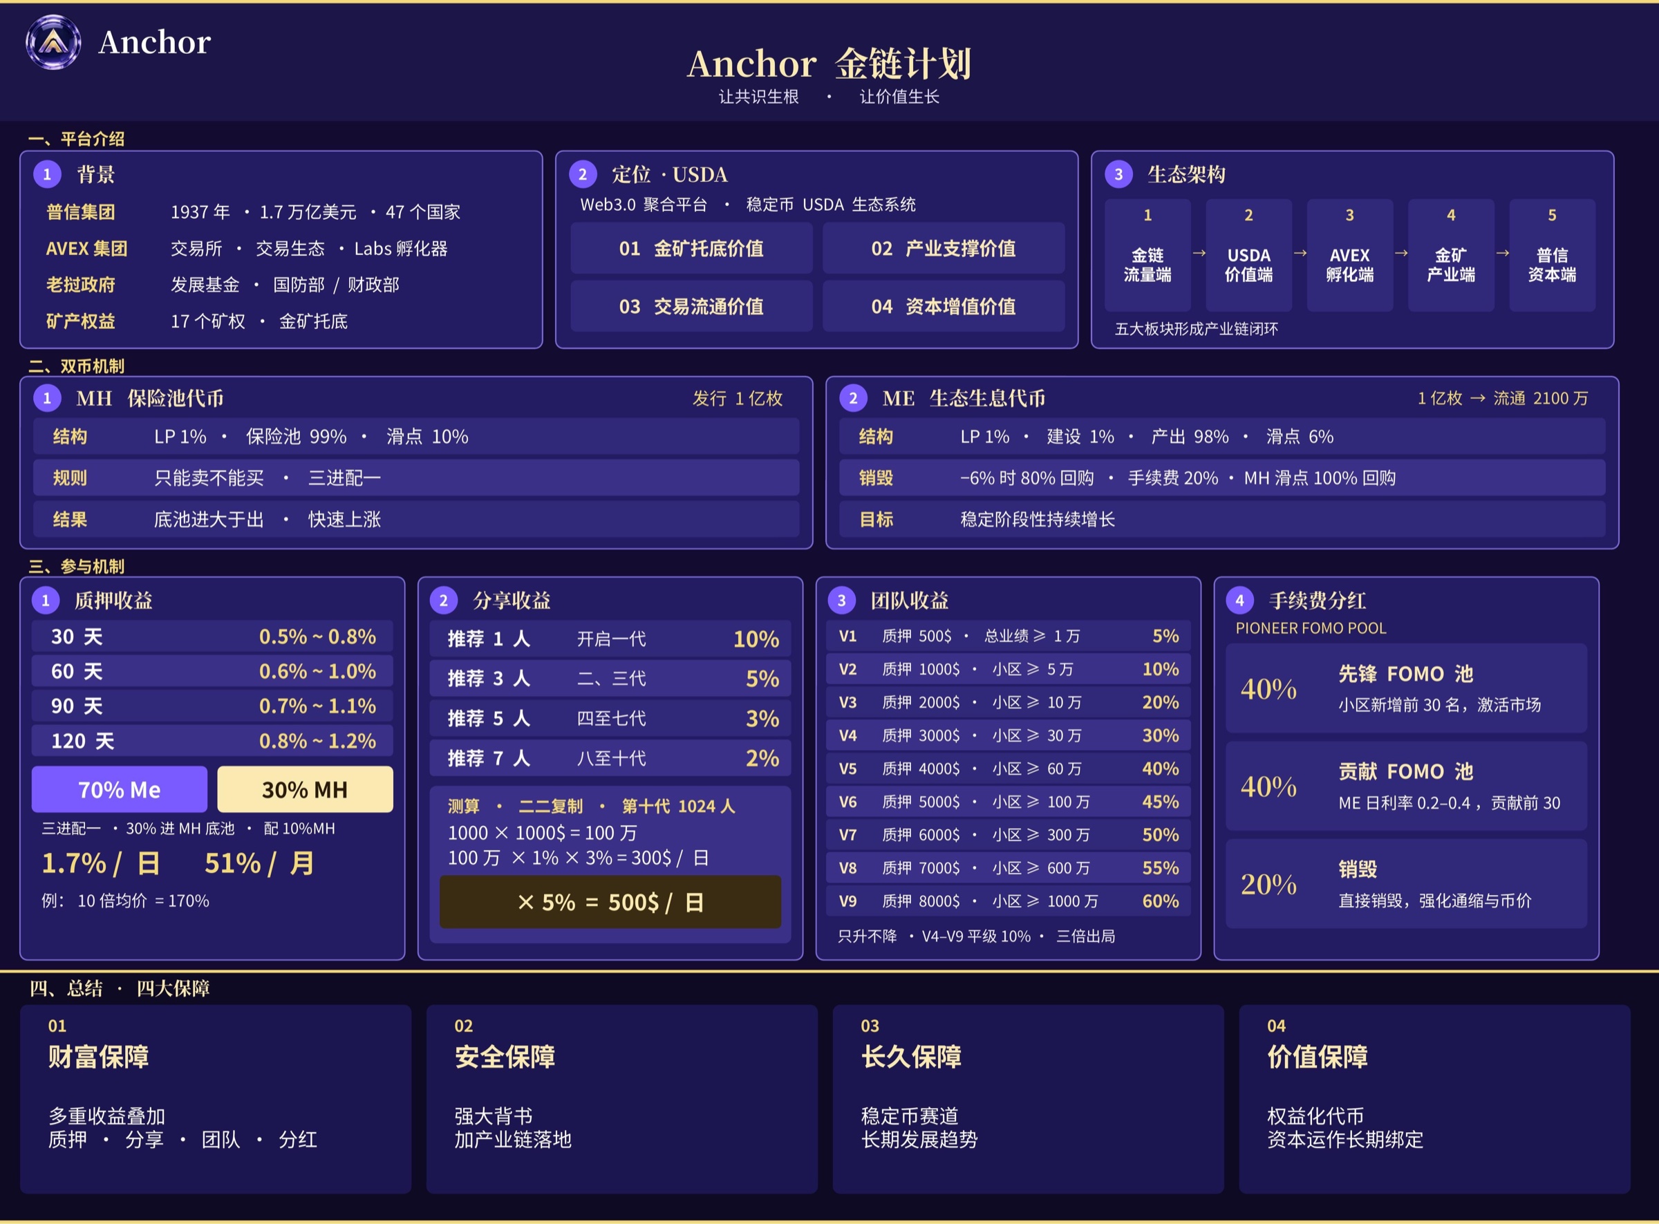Screen dimensions: 1659x1224
Task: Click the AVEX 集团 label
Action: (86, 249)
